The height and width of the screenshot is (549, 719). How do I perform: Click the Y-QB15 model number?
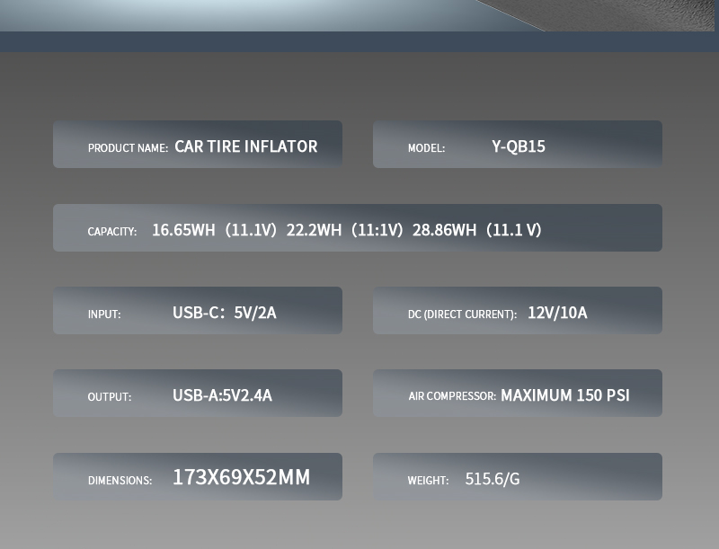click(x=518, y=146)
